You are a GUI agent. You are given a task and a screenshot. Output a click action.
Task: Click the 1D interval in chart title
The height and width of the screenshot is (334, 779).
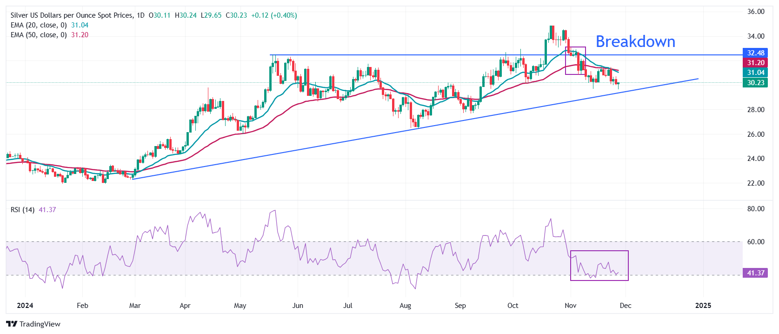coord(140,15)
